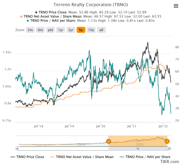Viewport: 182px width, 165px height.
Task: Click the orange NAV legend line icon
Action: pyautogui.click(x=51, y=157)
